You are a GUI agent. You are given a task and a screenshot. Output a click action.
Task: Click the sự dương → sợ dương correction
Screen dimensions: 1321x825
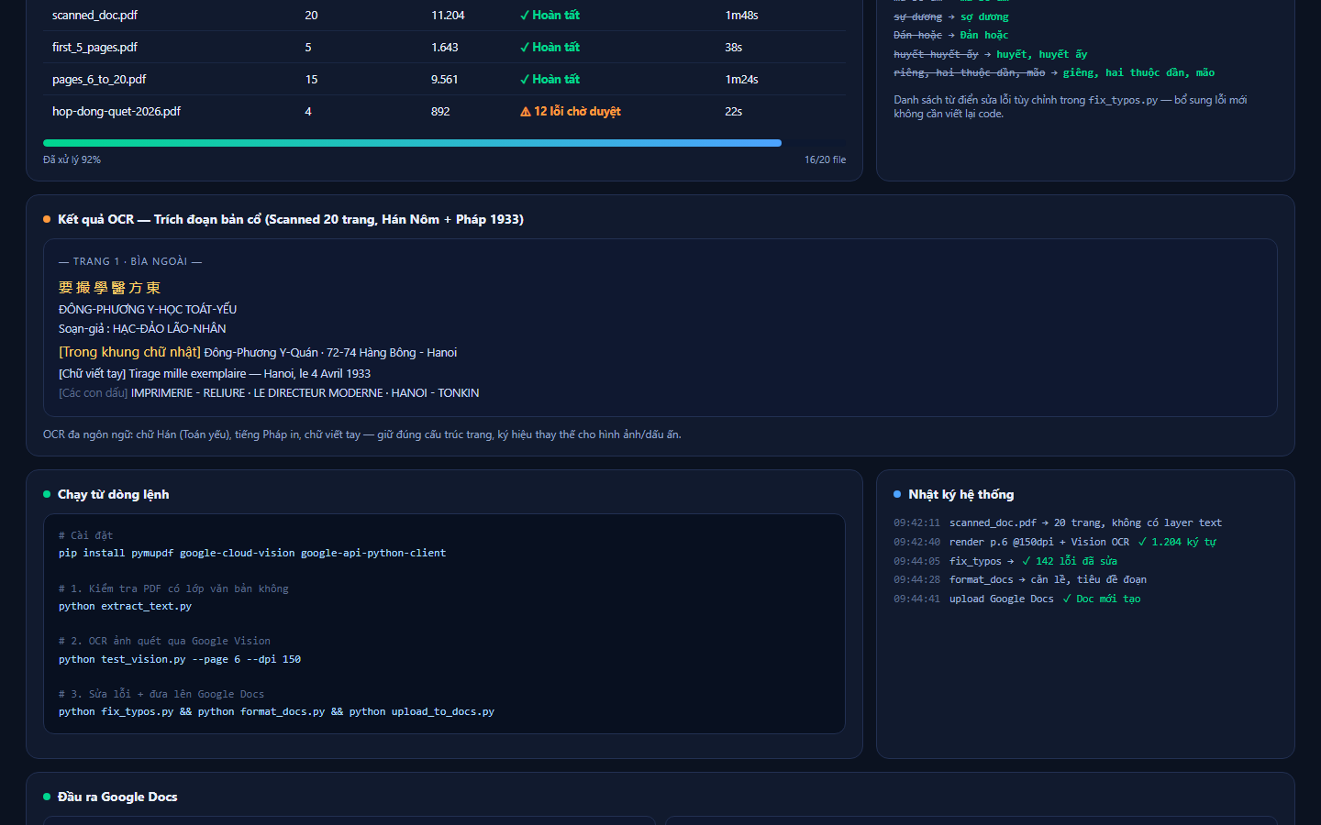(951, 16)
